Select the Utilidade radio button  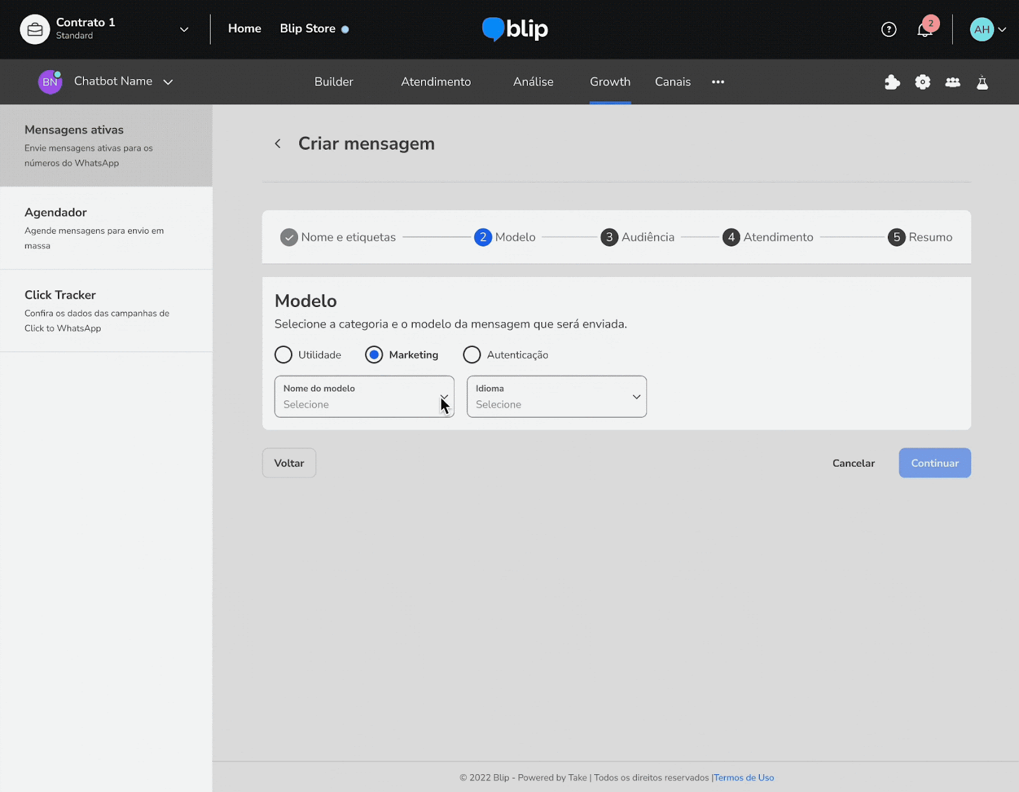click(x=283, y=355)
